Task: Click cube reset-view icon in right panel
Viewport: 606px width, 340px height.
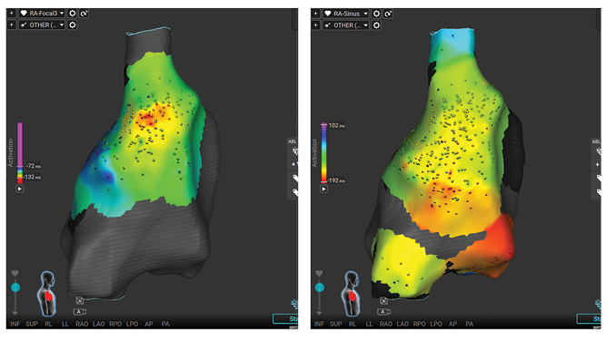Action: (x=383, y=300)
